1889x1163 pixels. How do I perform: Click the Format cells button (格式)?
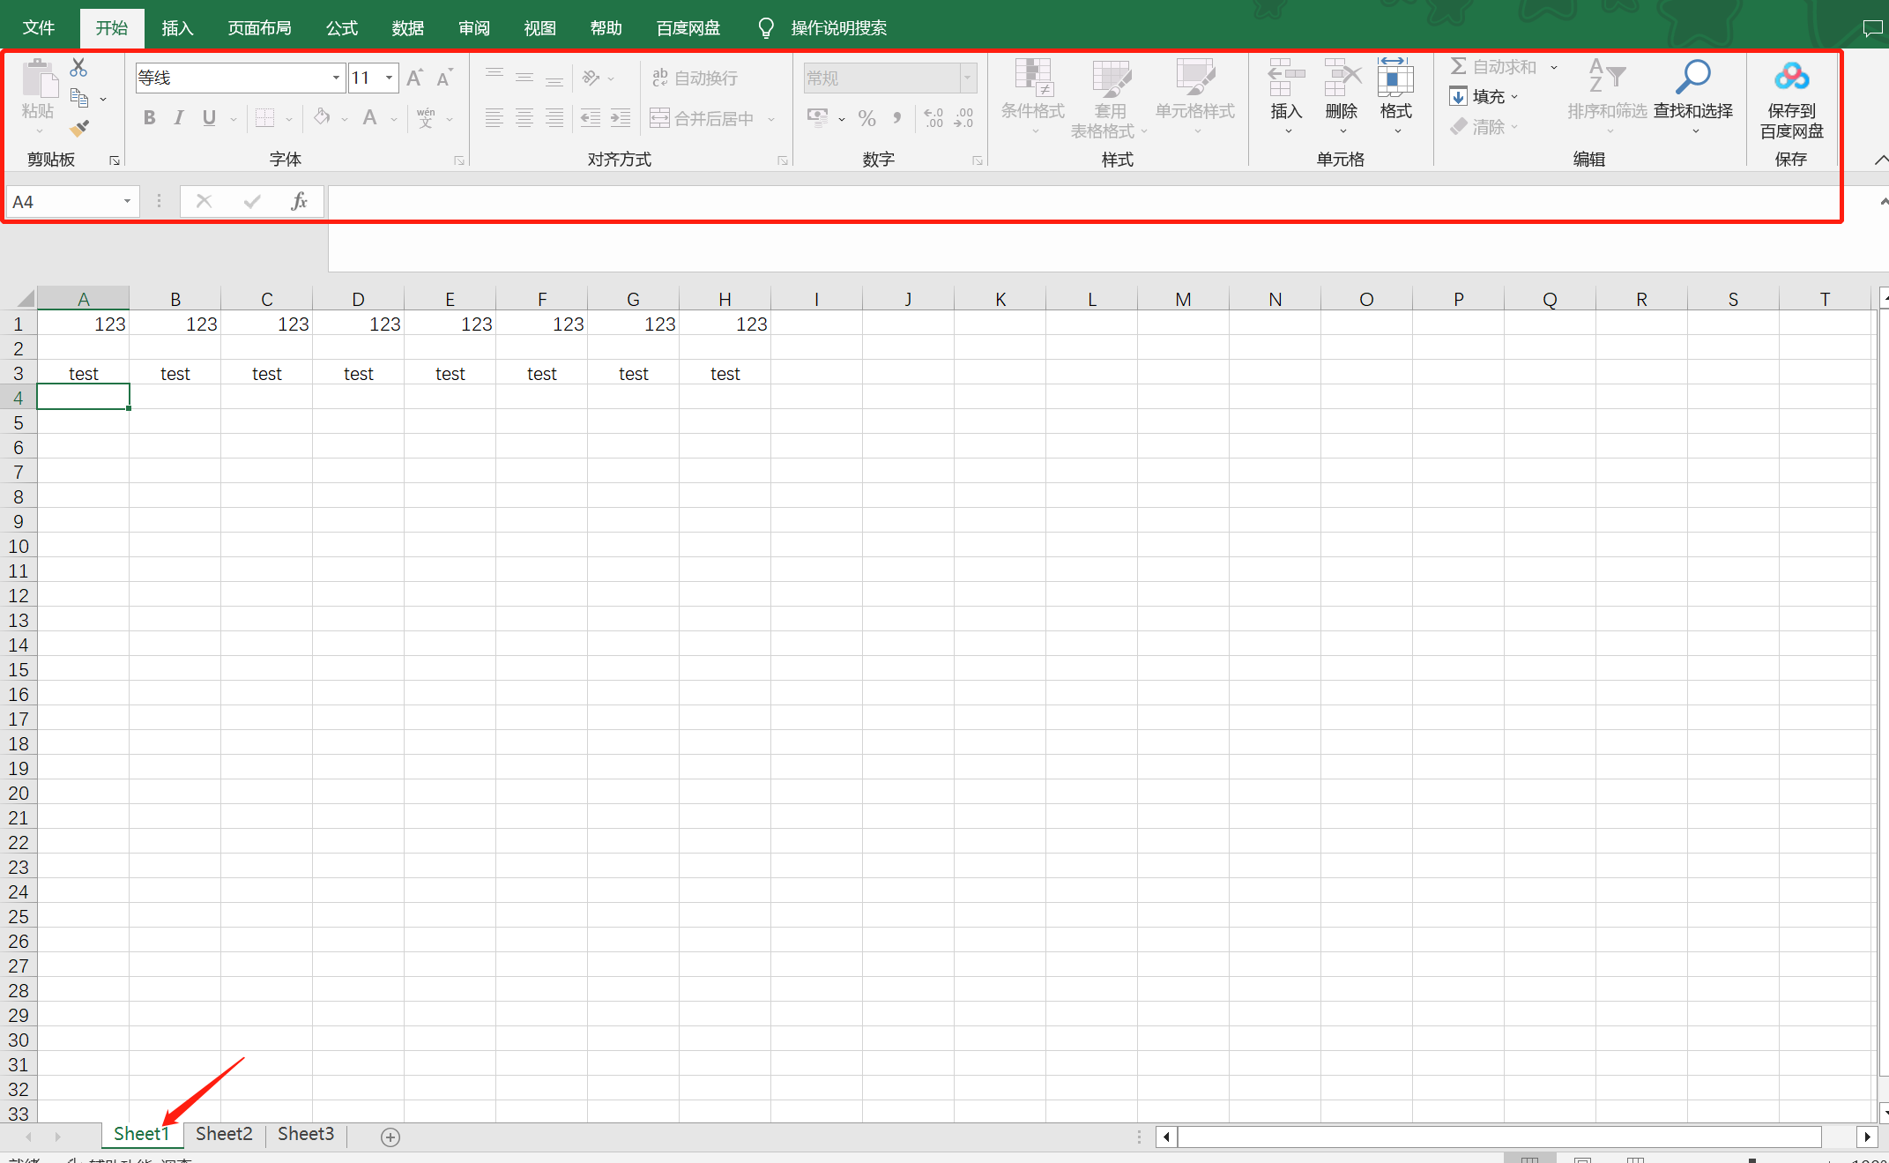tap(1396, 97)
